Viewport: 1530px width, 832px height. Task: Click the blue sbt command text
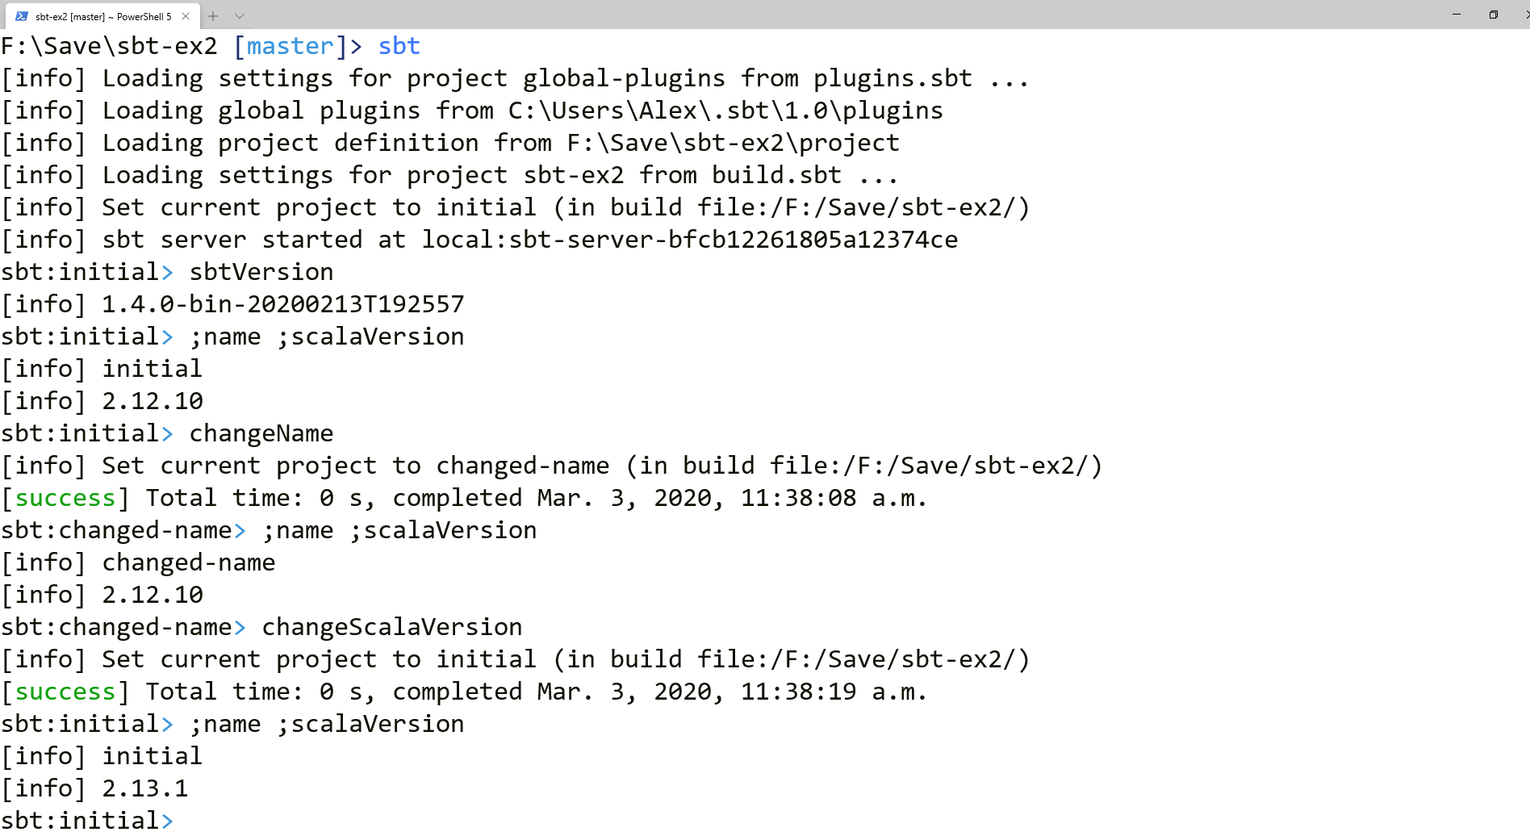pos(399,46)
